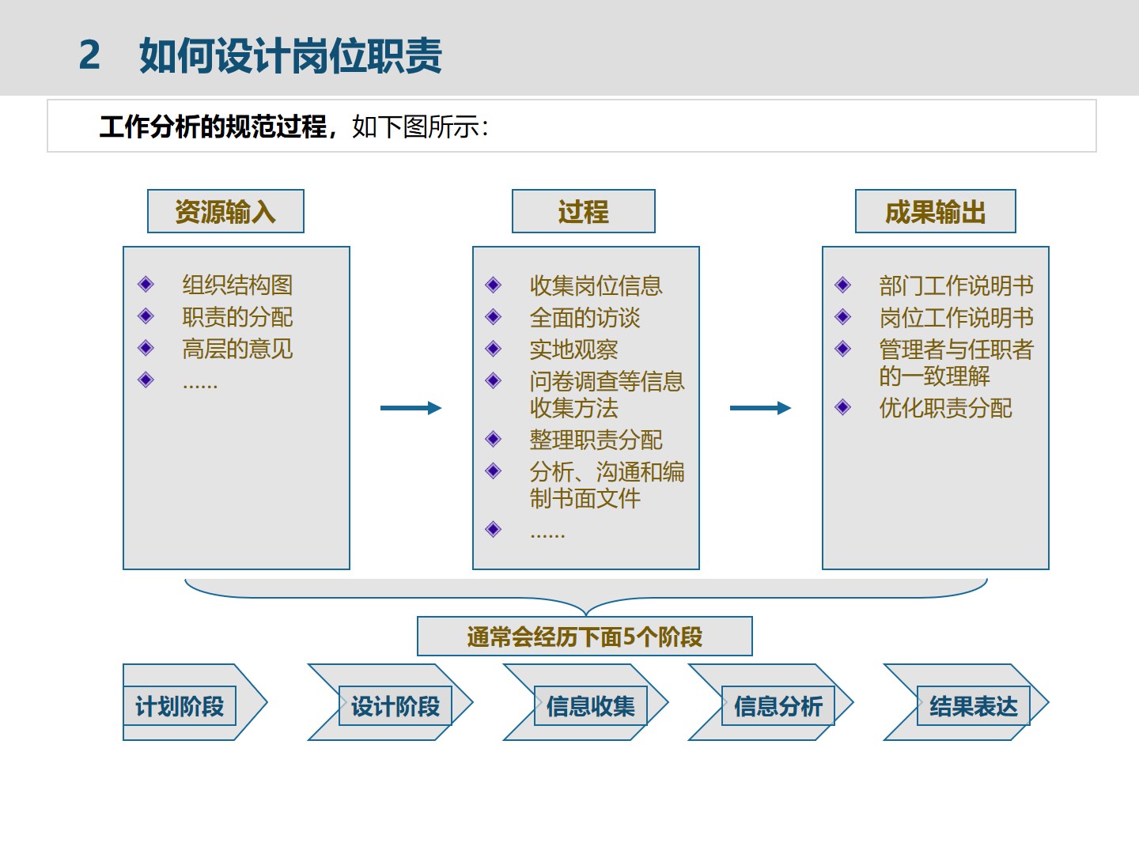The height and width of the screenshot is (854, 1139).
Task: Click the section number 2 in title
Action: point(89,56)
